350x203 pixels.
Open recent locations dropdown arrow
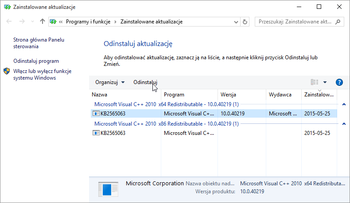[33, 22]
